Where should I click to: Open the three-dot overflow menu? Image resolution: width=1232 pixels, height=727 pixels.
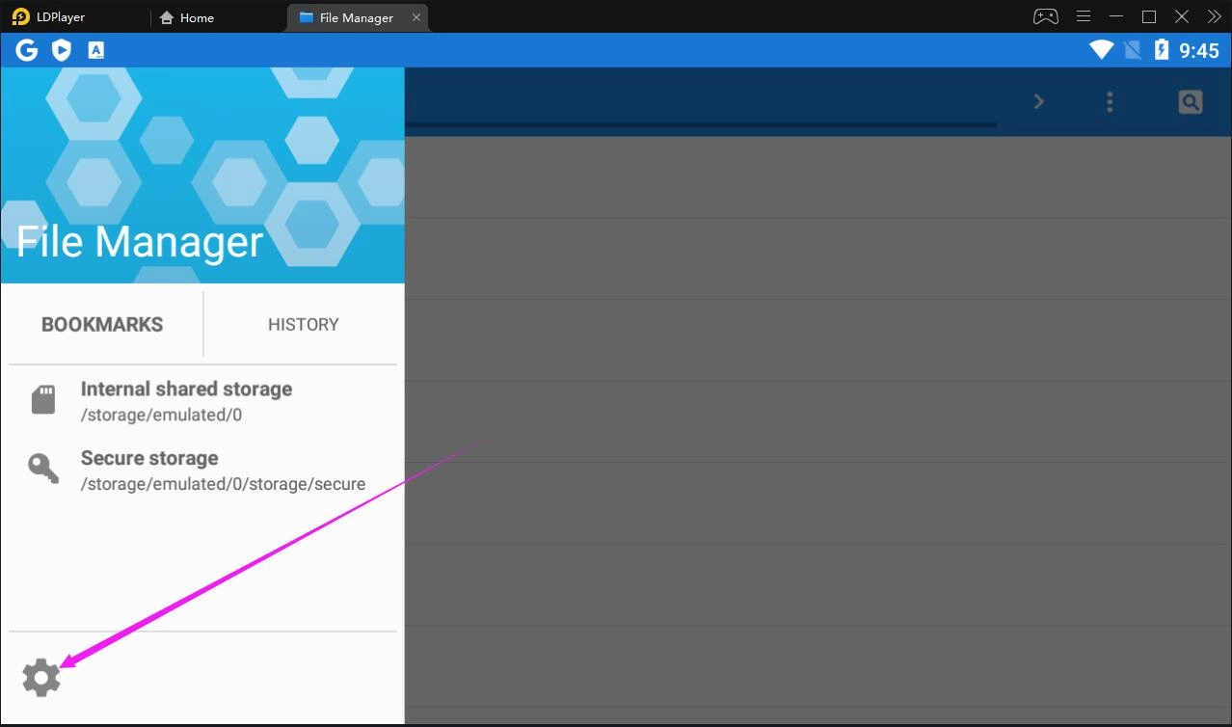pos(1110,101)
